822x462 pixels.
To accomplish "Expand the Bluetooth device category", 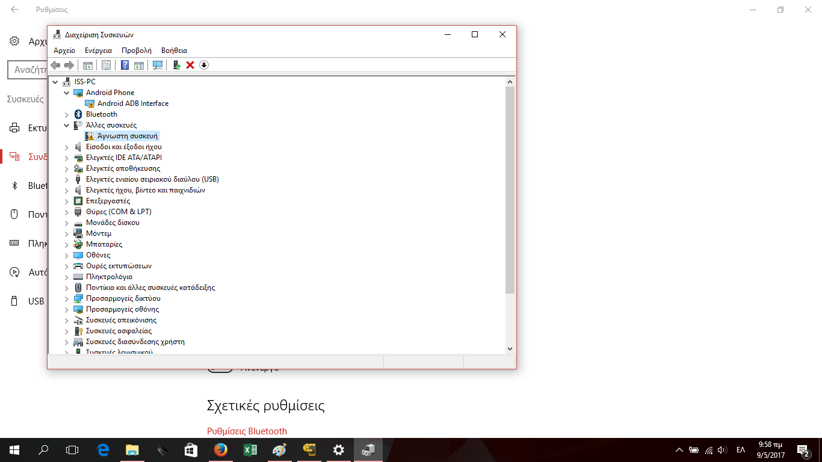I will pos(67,114).
